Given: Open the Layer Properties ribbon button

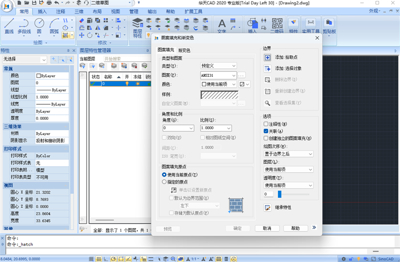Looking at the screenshot, I should (x=137, y=27).
